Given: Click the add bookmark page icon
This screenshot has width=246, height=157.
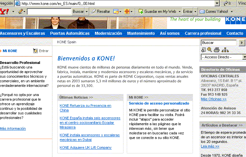Looking at the screenshot, I should (x=203, y=50).
